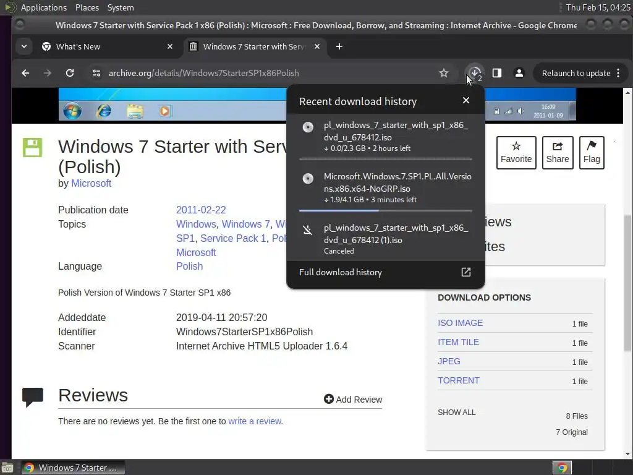The width and height of the screenshot is (633, 475).
Task: Click the Favorite star button
Action: coord(516,153)
